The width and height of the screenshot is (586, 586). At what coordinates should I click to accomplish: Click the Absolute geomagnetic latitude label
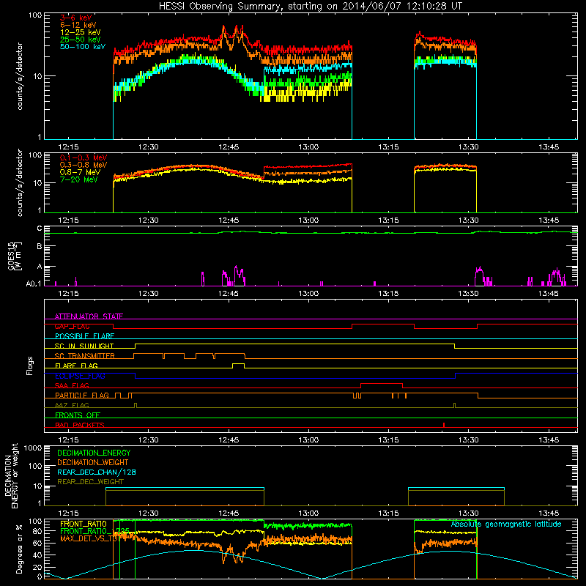(x=506, y=524)
